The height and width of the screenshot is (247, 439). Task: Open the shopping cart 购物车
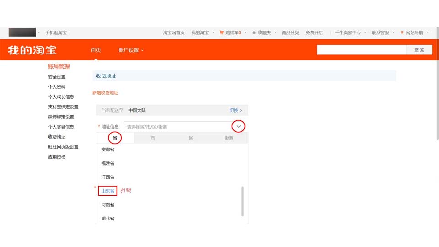tap(230, 32)
